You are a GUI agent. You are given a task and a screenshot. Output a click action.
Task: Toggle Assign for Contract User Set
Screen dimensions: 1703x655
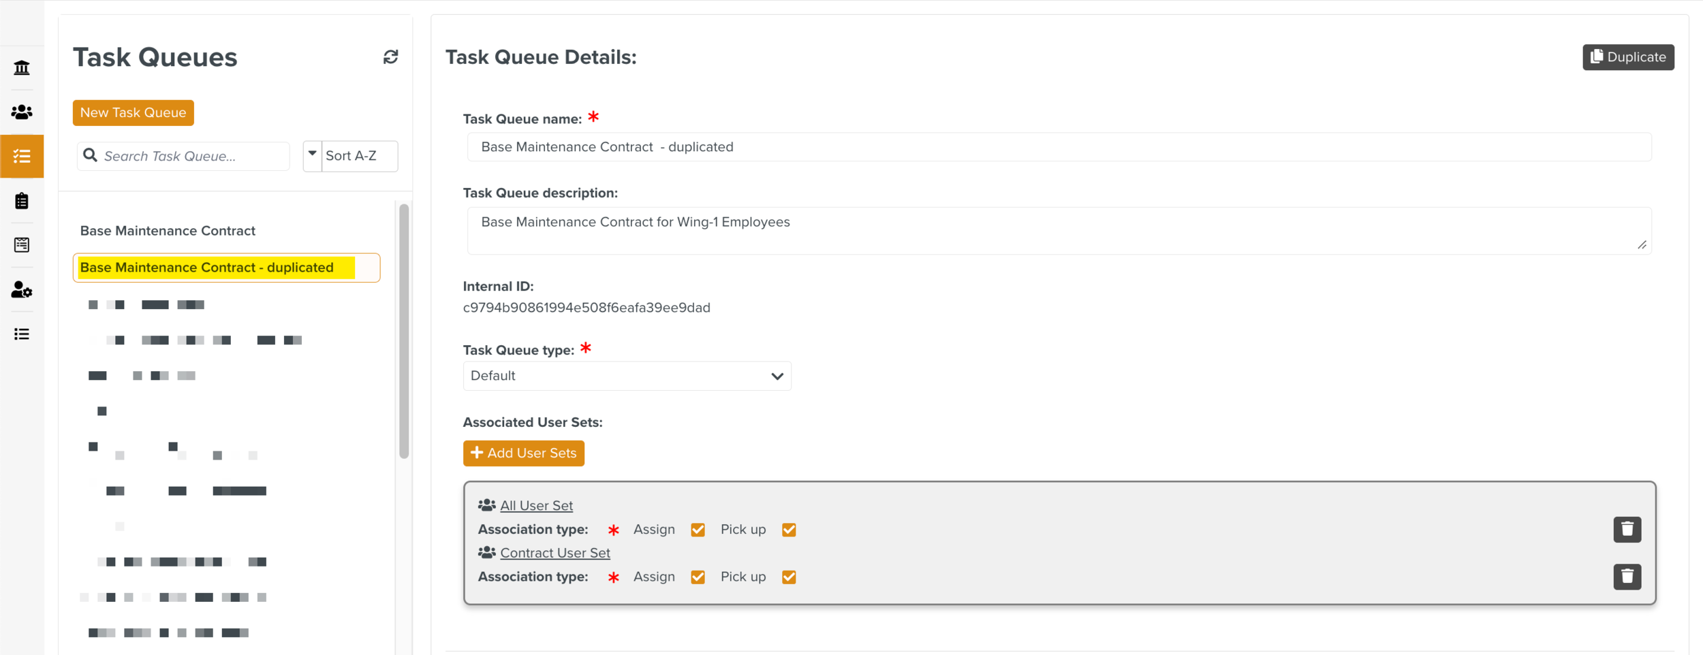click(x=698, y=577)
